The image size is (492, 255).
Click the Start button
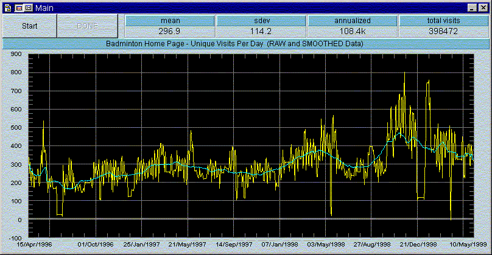coord(29,26)
